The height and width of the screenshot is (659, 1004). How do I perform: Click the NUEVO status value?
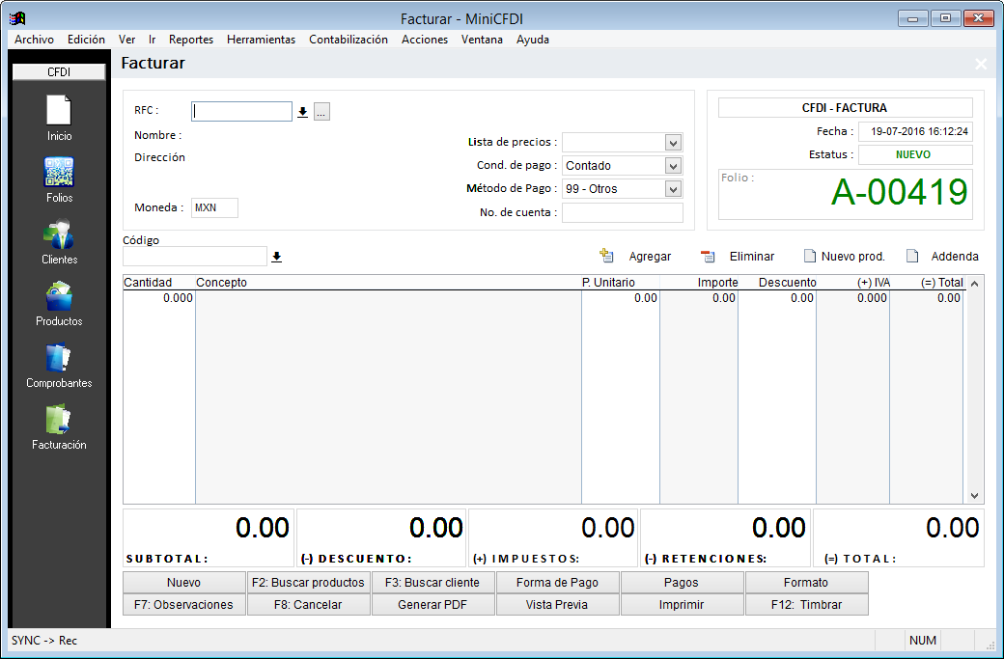(x=913, y=154)
